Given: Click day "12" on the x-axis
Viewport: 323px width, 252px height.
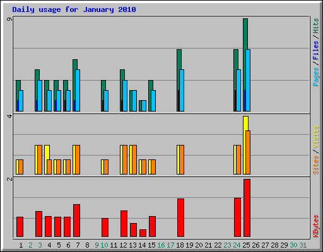Looking at the screenshot, I should (x=123, y=245).
